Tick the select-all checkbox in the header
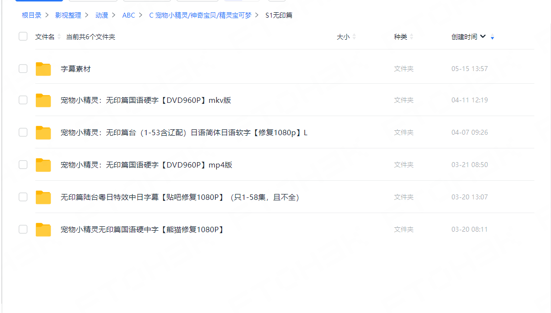This screenshot has height=313, width=551. click(x=23, y=36)
